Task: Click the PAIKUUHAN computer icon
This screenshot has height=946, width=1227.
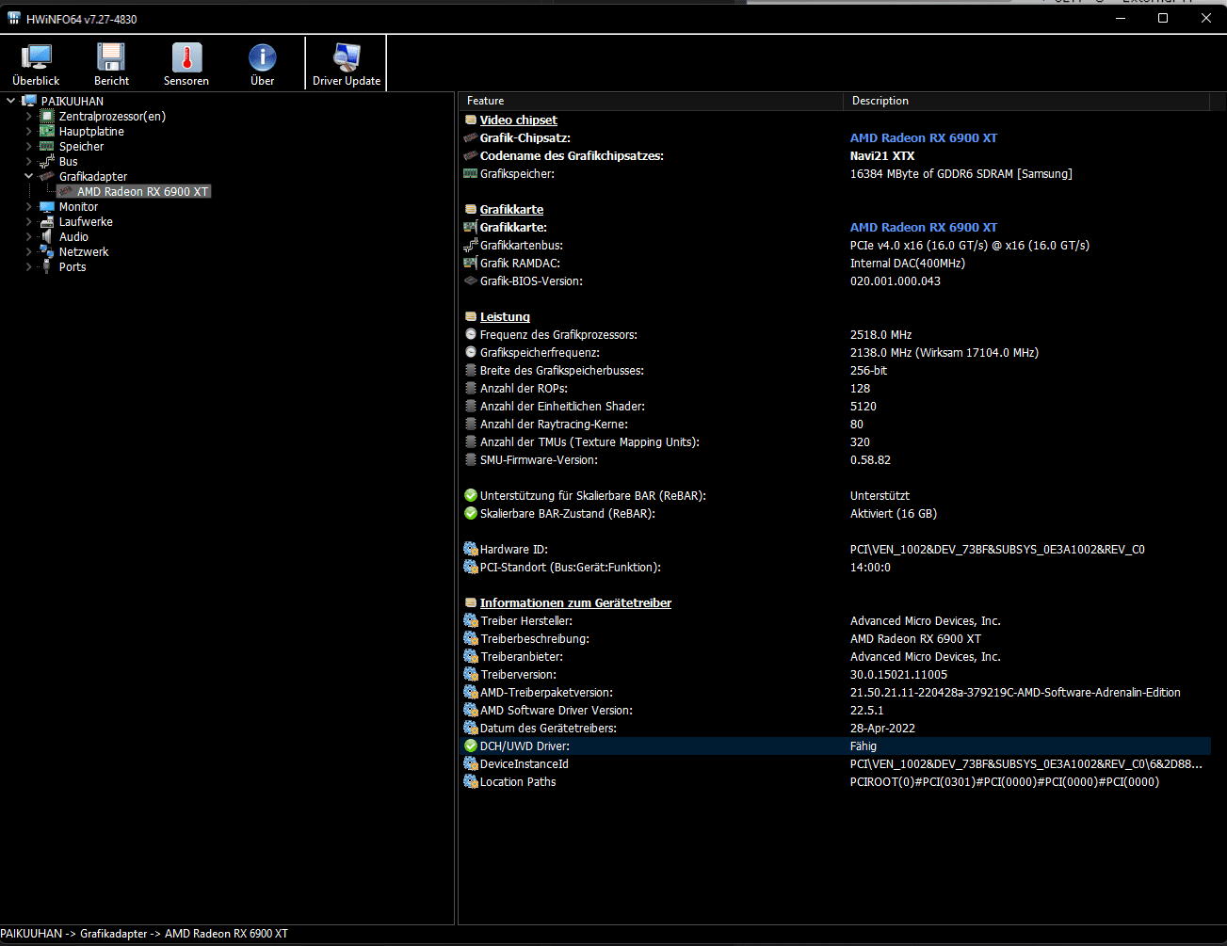Action: point(29,101)
